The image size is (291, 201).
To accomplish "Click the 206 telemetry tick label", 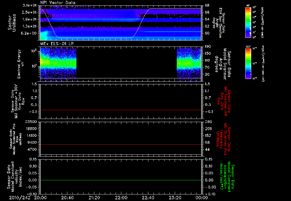I will [208, 129].
